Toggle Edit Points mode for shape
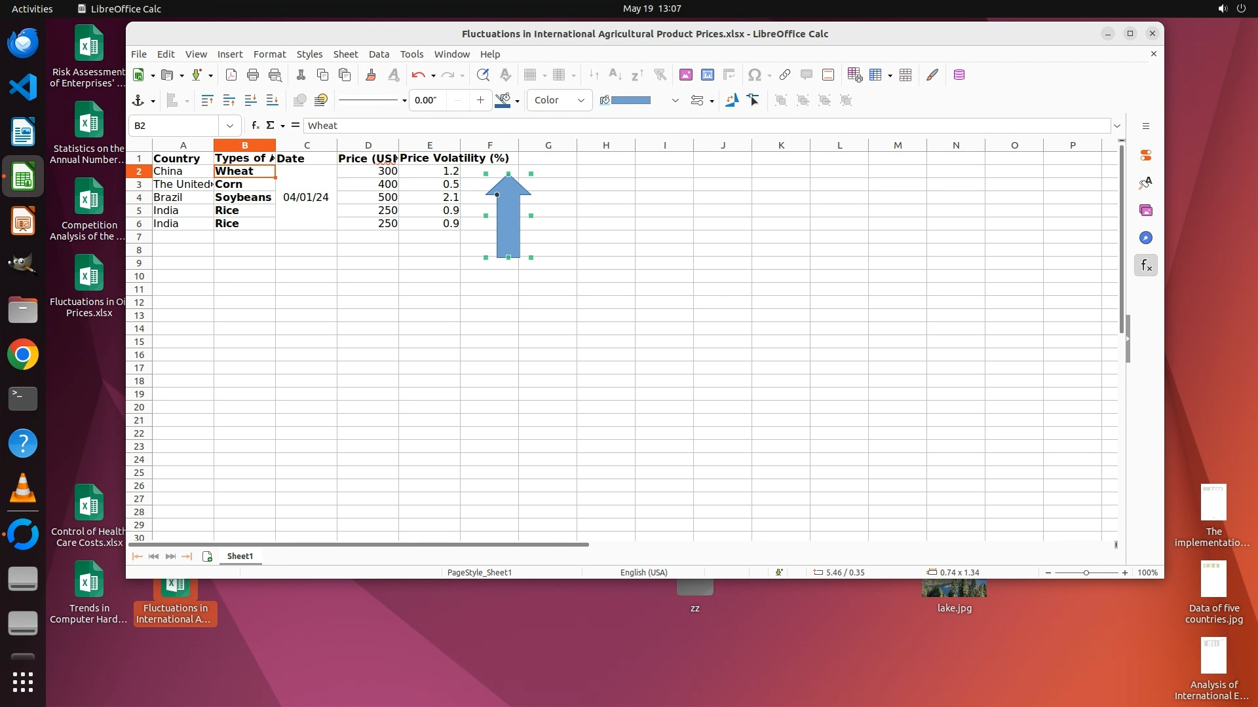The image size is (1258, 707). pos(753,100)
